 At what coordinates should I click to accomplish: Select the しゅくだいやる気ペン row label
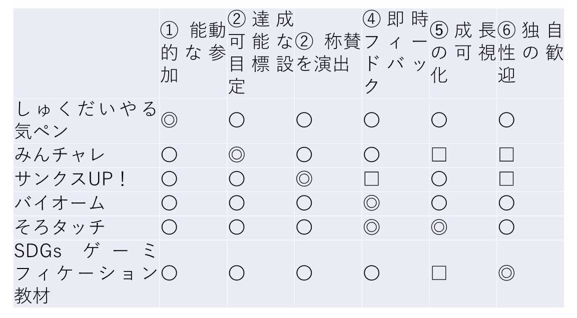[x=86, y=120]
